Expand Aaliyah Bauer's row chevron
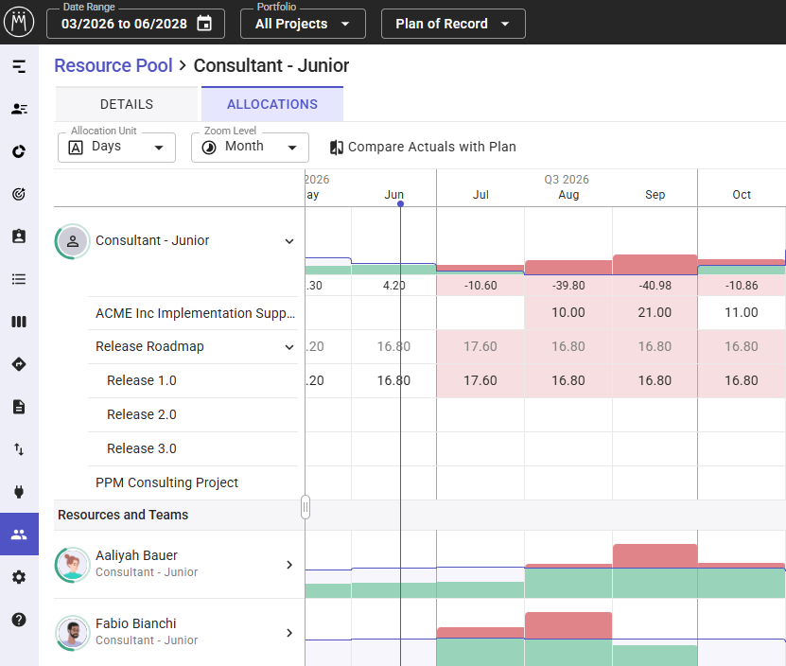This screenshot has height=666, width=786. click(x=289, y=565)
